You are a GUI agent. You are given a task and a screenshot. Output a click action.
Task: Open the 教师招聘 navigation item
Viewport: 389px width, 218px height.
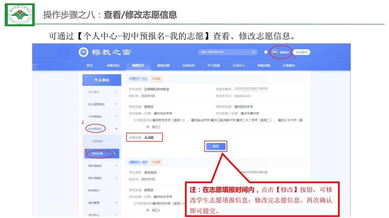163,65
